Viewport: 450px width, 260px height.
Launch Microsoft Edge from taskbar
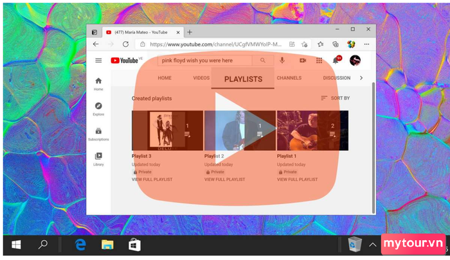pyautogui.click(x=80, y=245)
